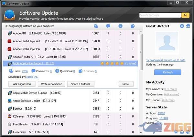
Task: Click the Users icon in details panel
Action: click(11, 71)
